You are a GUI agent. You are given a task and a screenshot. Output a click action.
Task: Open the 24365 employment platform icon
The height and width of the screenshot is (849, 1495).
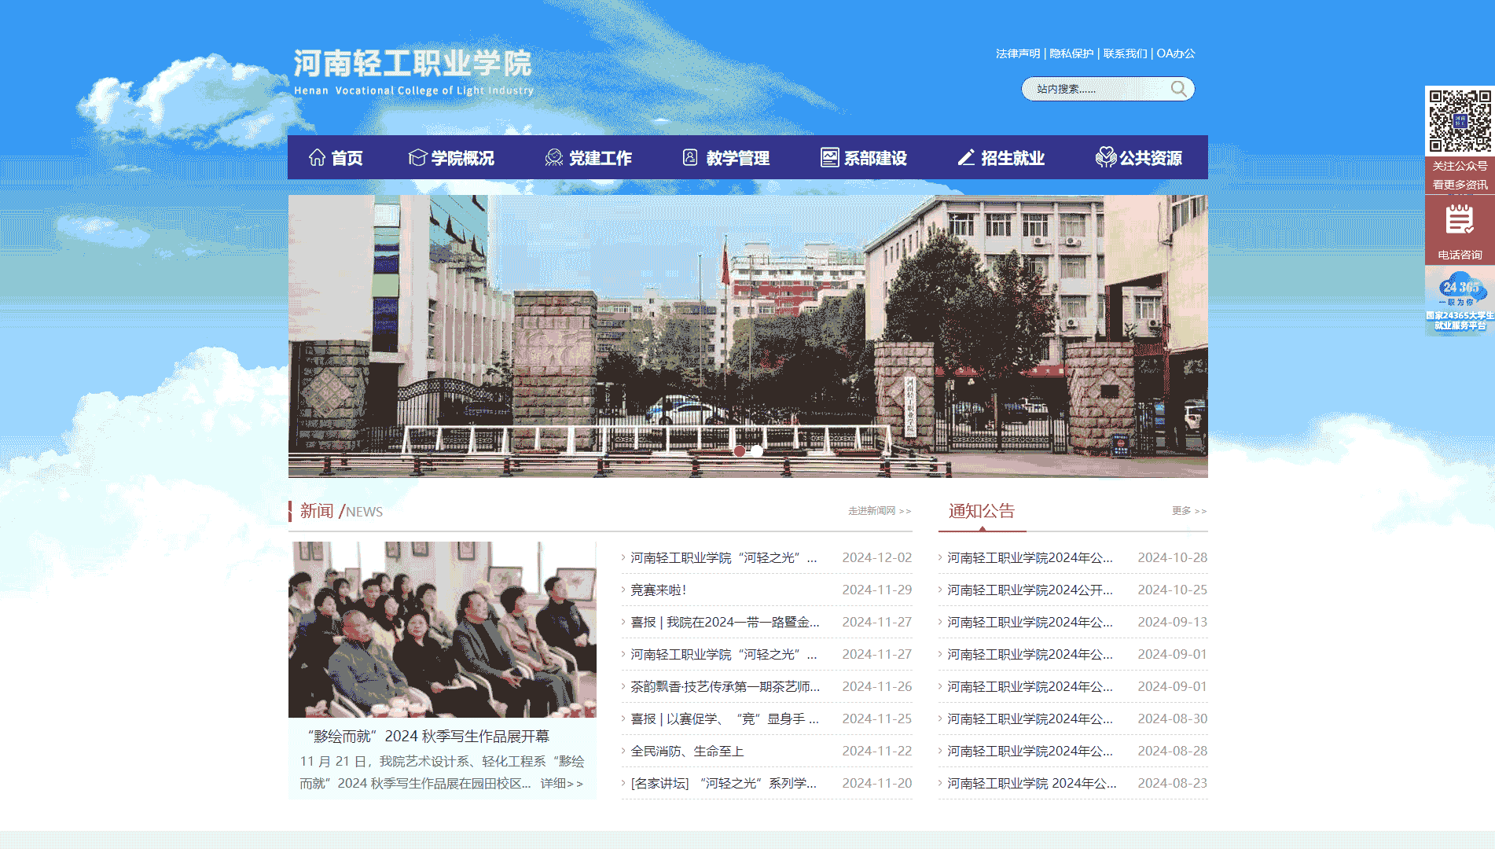[1460, 301]
